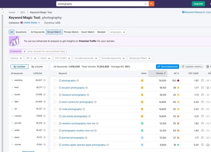Add 'boudoir photography' with plus icon
The width and height of the screenshot is (211, 152).
(x=60, y=88)
